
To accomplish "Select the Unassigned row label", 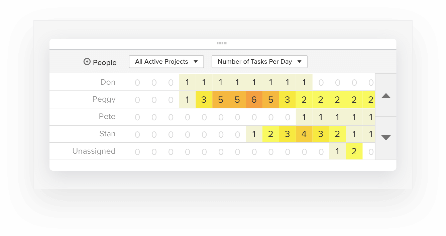I will [94, 151].
